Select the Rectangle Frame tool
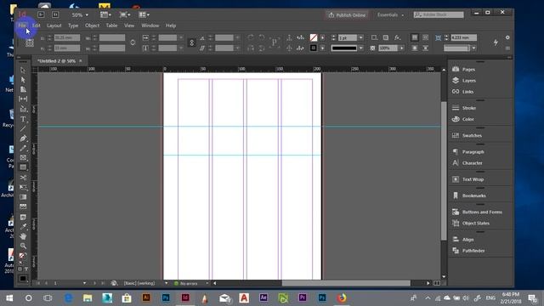Viewport: 544px width, 306px height. pos(23,158)
